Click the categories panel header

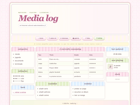(x=23, y=49)
